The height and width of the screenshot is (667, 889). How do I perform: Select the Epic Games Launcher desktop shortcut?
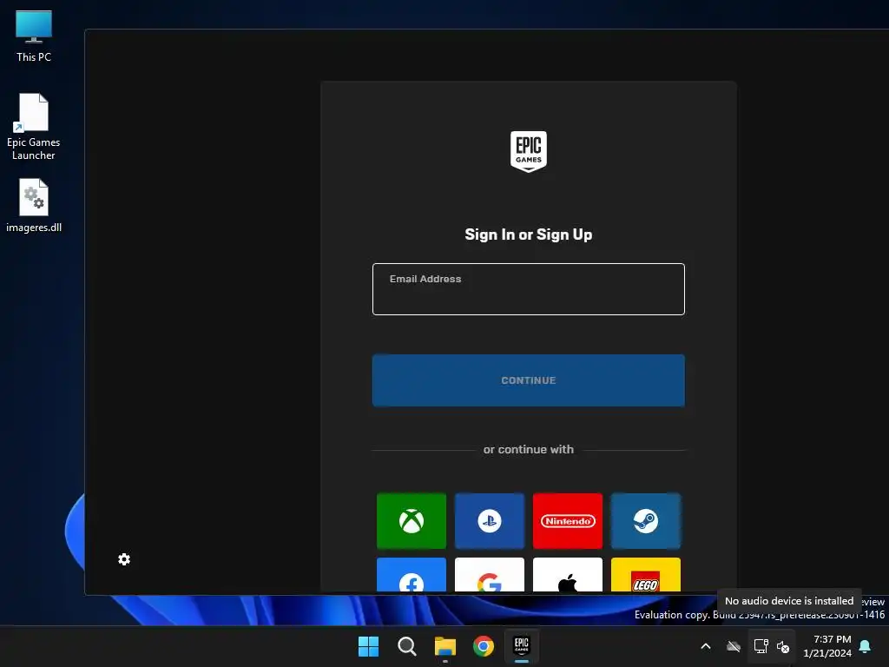click(34, 127)
